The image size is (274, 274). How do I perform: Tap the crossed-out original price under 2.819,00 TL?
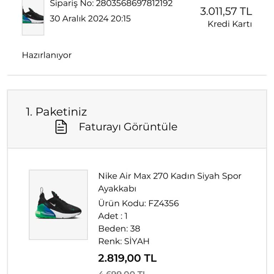122,272
